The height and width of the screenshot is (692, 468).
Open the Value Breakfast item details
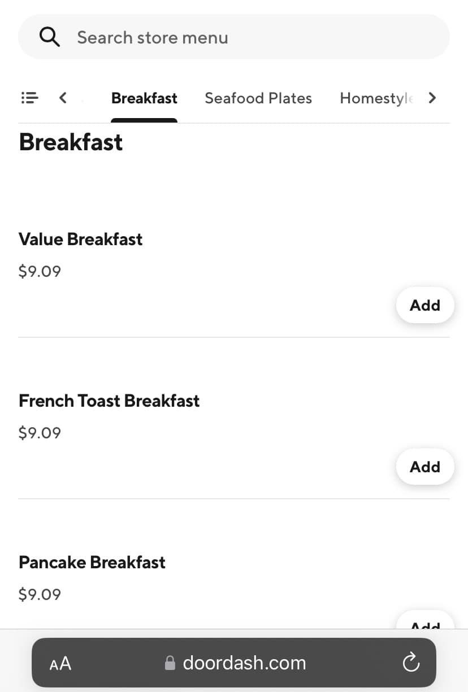click(x=81, y=239)
